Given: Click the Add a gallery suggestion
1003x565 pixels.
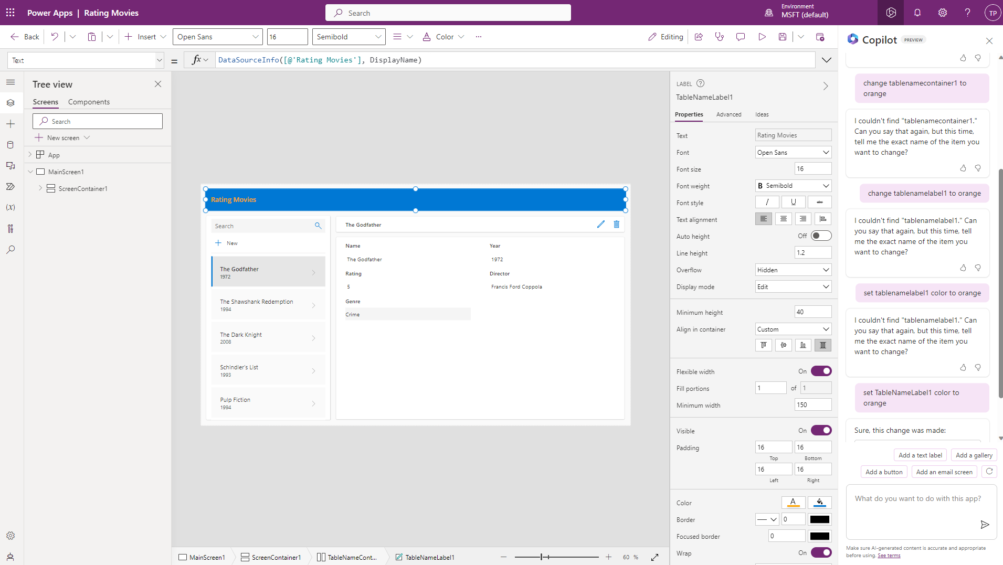Looking at the screenshot, I should click(974, 455).
